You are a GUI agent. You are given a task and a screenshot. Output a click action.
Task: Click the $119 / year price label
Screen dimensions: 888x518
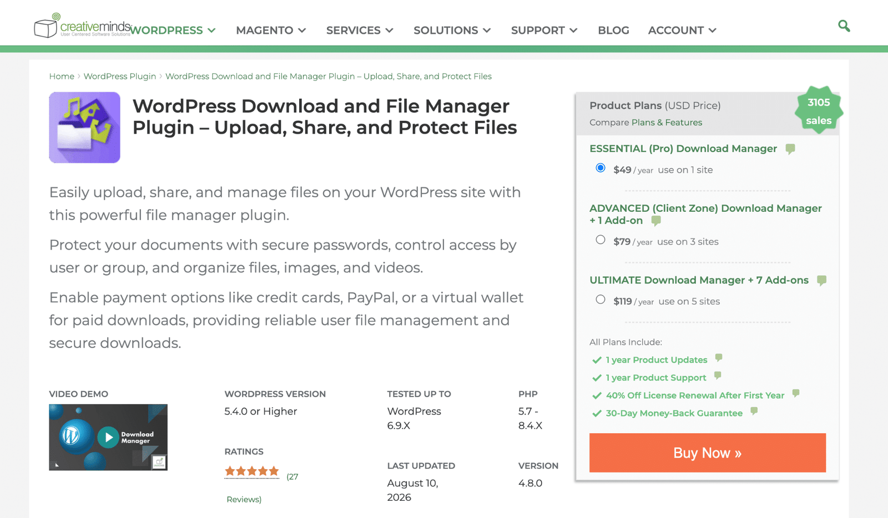click(x=634, y=302)
